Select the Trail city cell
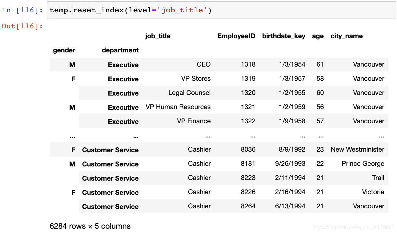This screenshot has height=233, width=397. click(378, 178)
